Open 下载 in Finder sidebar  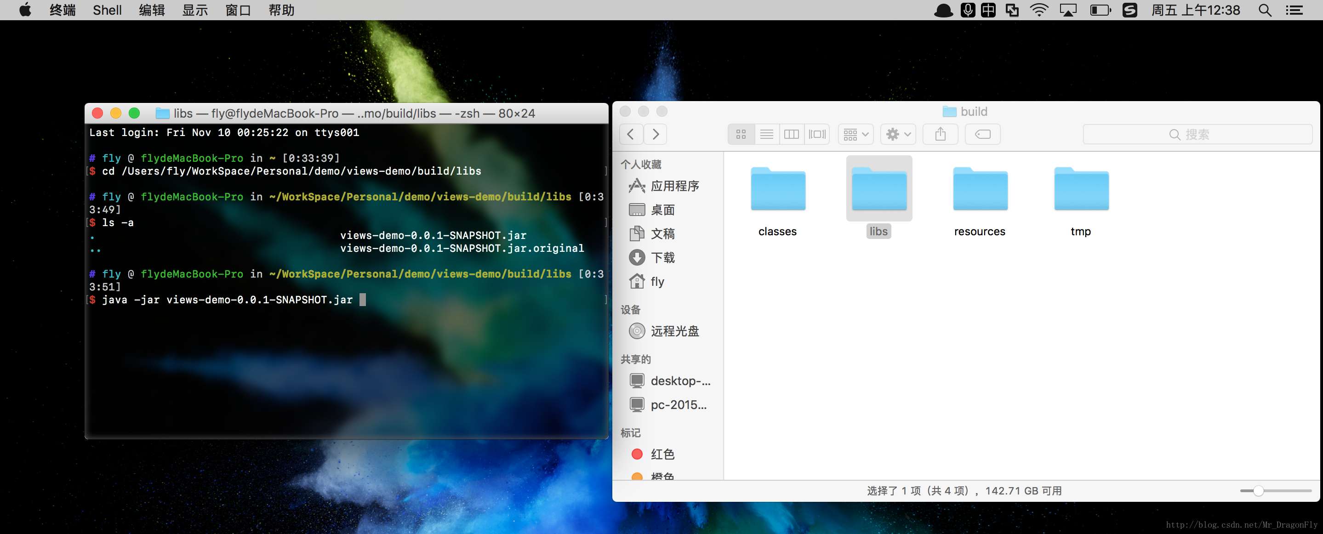pos(667,258)
